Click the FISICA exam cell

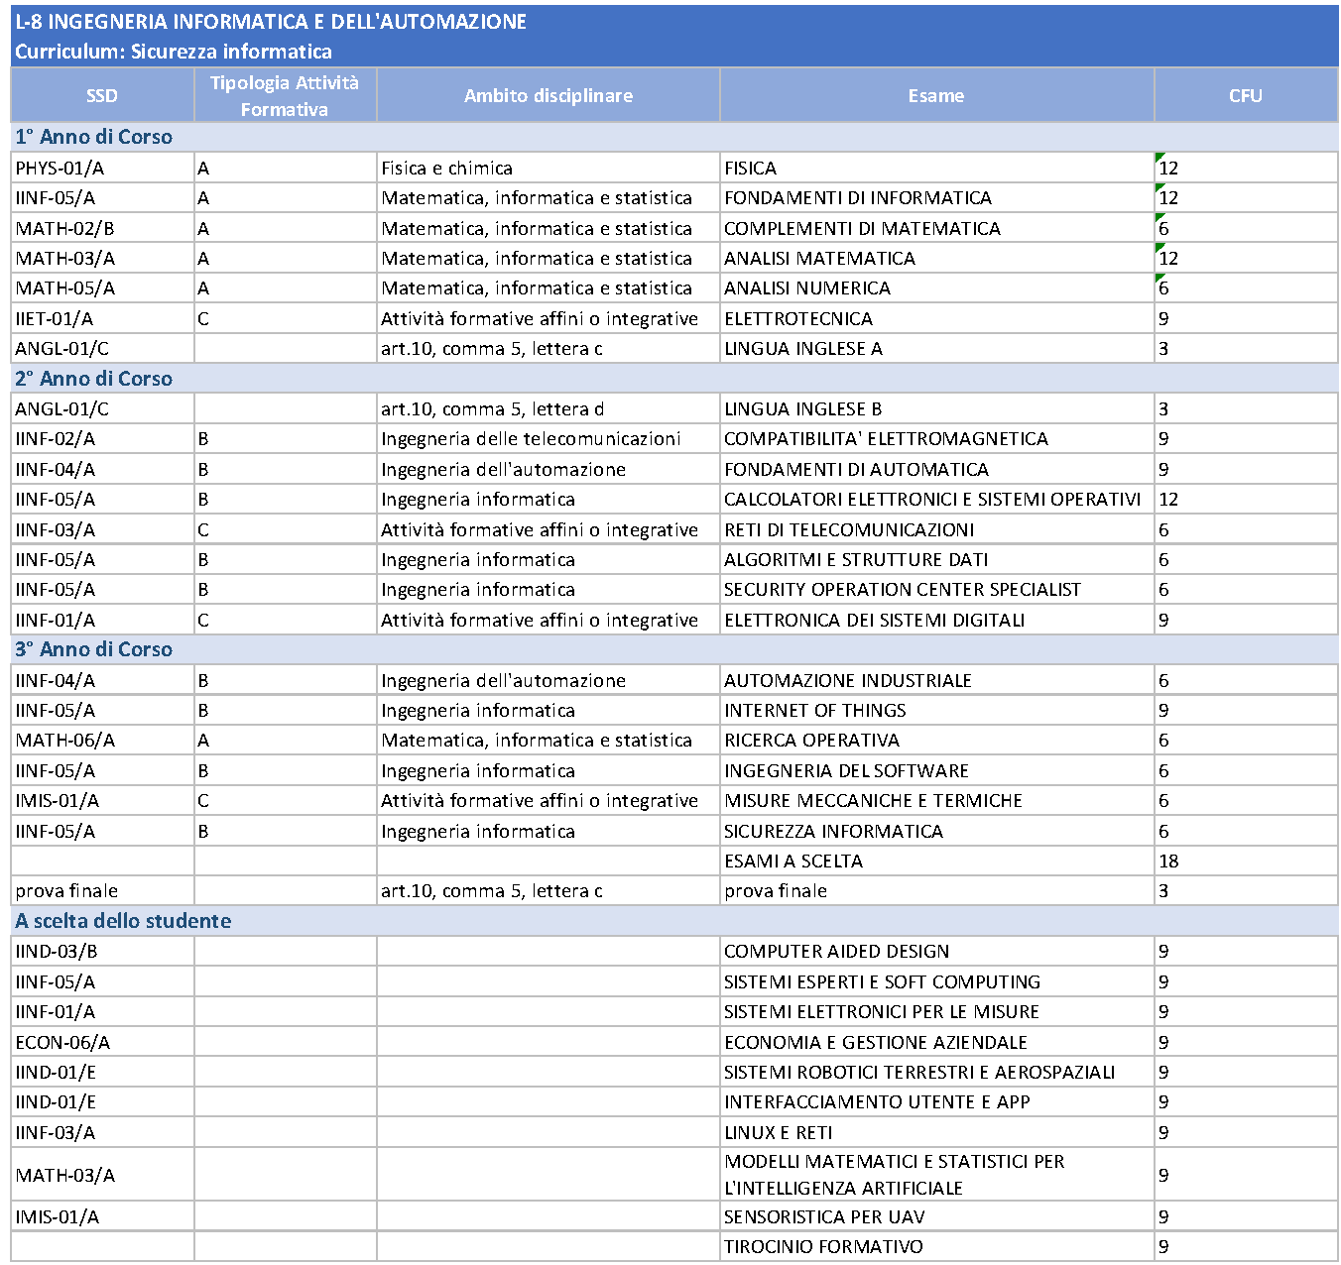936,169
